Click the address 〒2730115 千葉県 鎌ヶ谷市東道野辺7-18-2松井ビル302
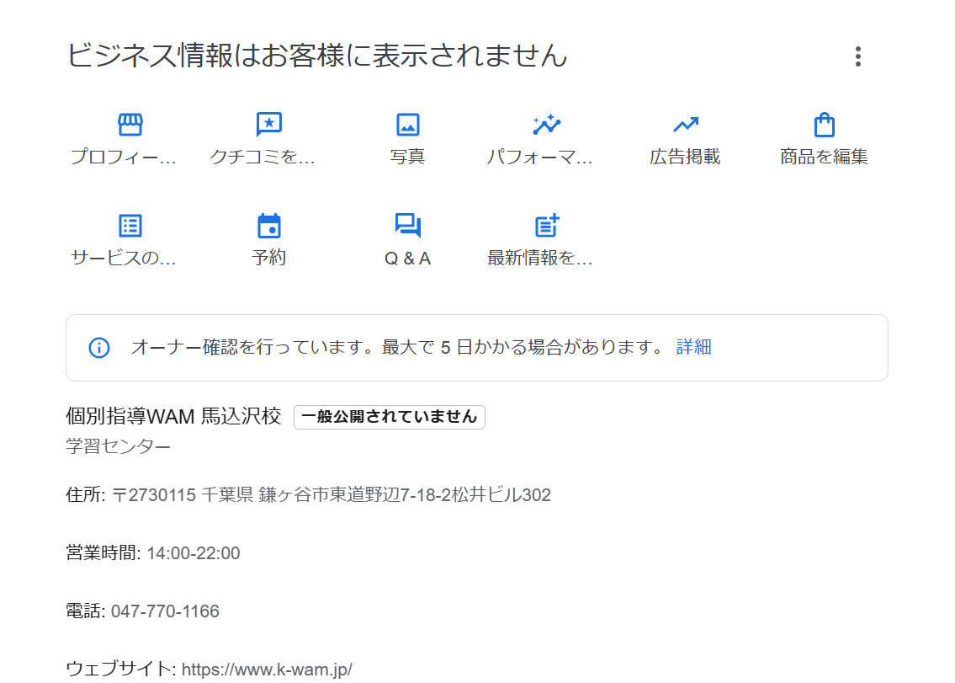Screen dimensions: 955x683 [332, 494]
